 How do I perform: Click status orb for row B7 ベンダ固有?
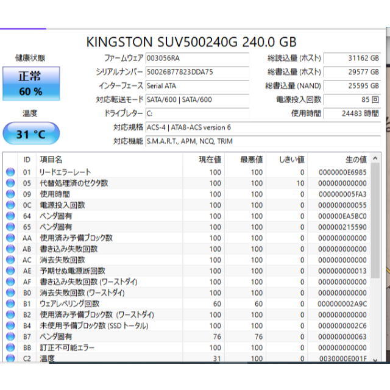10,336
